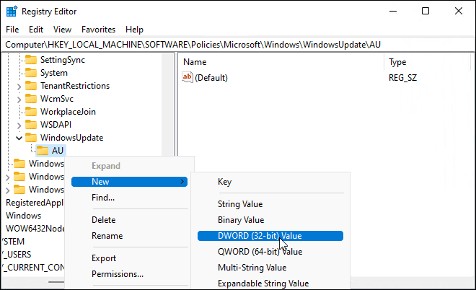Click the WorkplaceJoin folder icon
The height and width of the screenshot is (290, 476).
point(31,112)
